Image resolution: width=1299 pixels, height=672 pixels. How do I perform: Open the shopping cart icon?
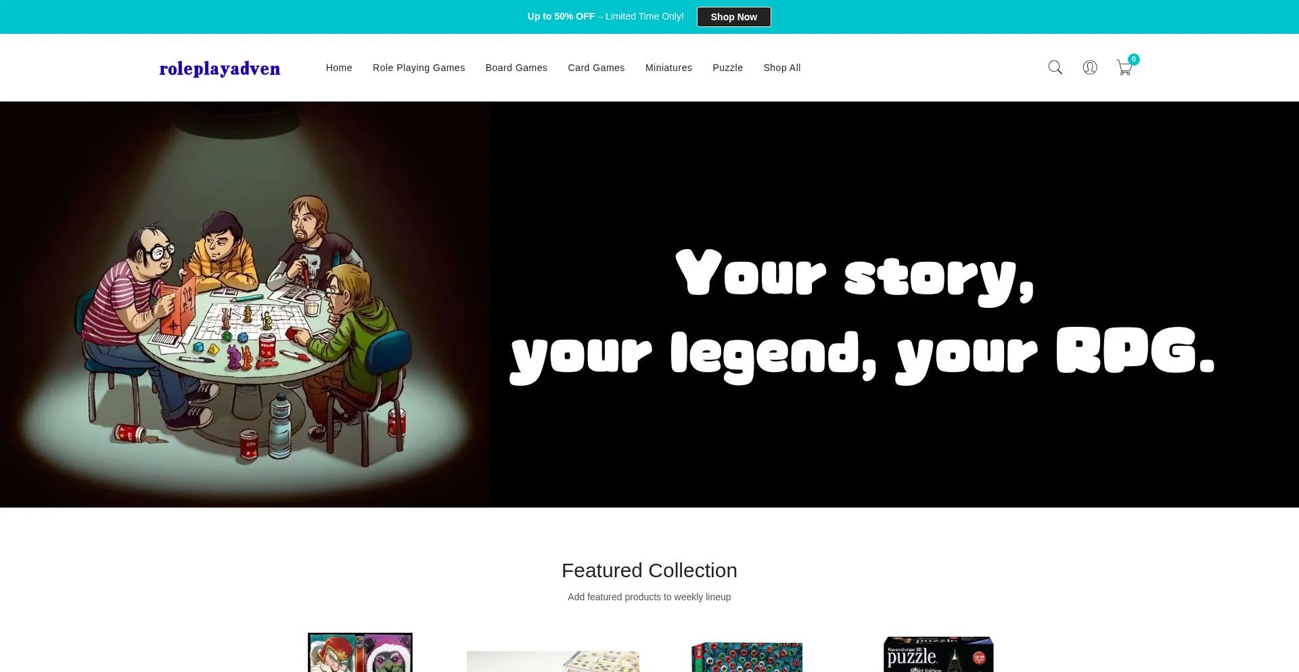tap(1124, 68)
